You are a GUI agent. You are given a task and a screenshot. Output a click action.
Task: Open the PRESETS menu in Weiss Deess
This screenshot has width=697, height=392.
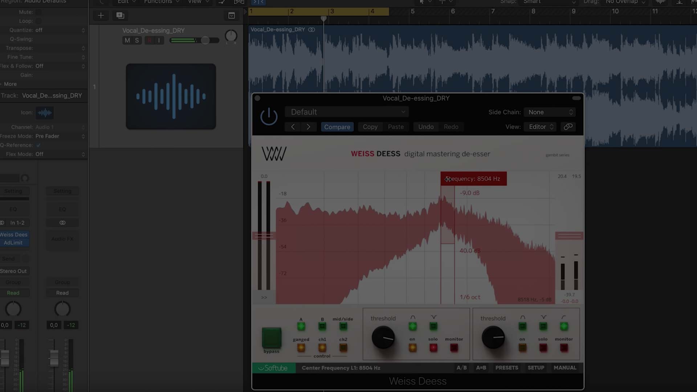506,368
